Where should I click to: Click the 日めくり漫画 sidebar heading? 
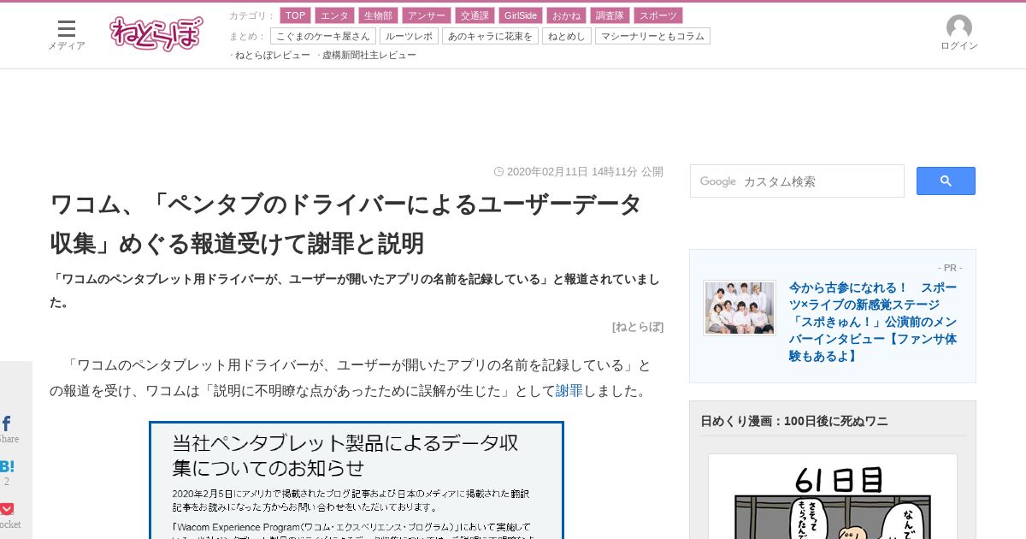point(794,421)
